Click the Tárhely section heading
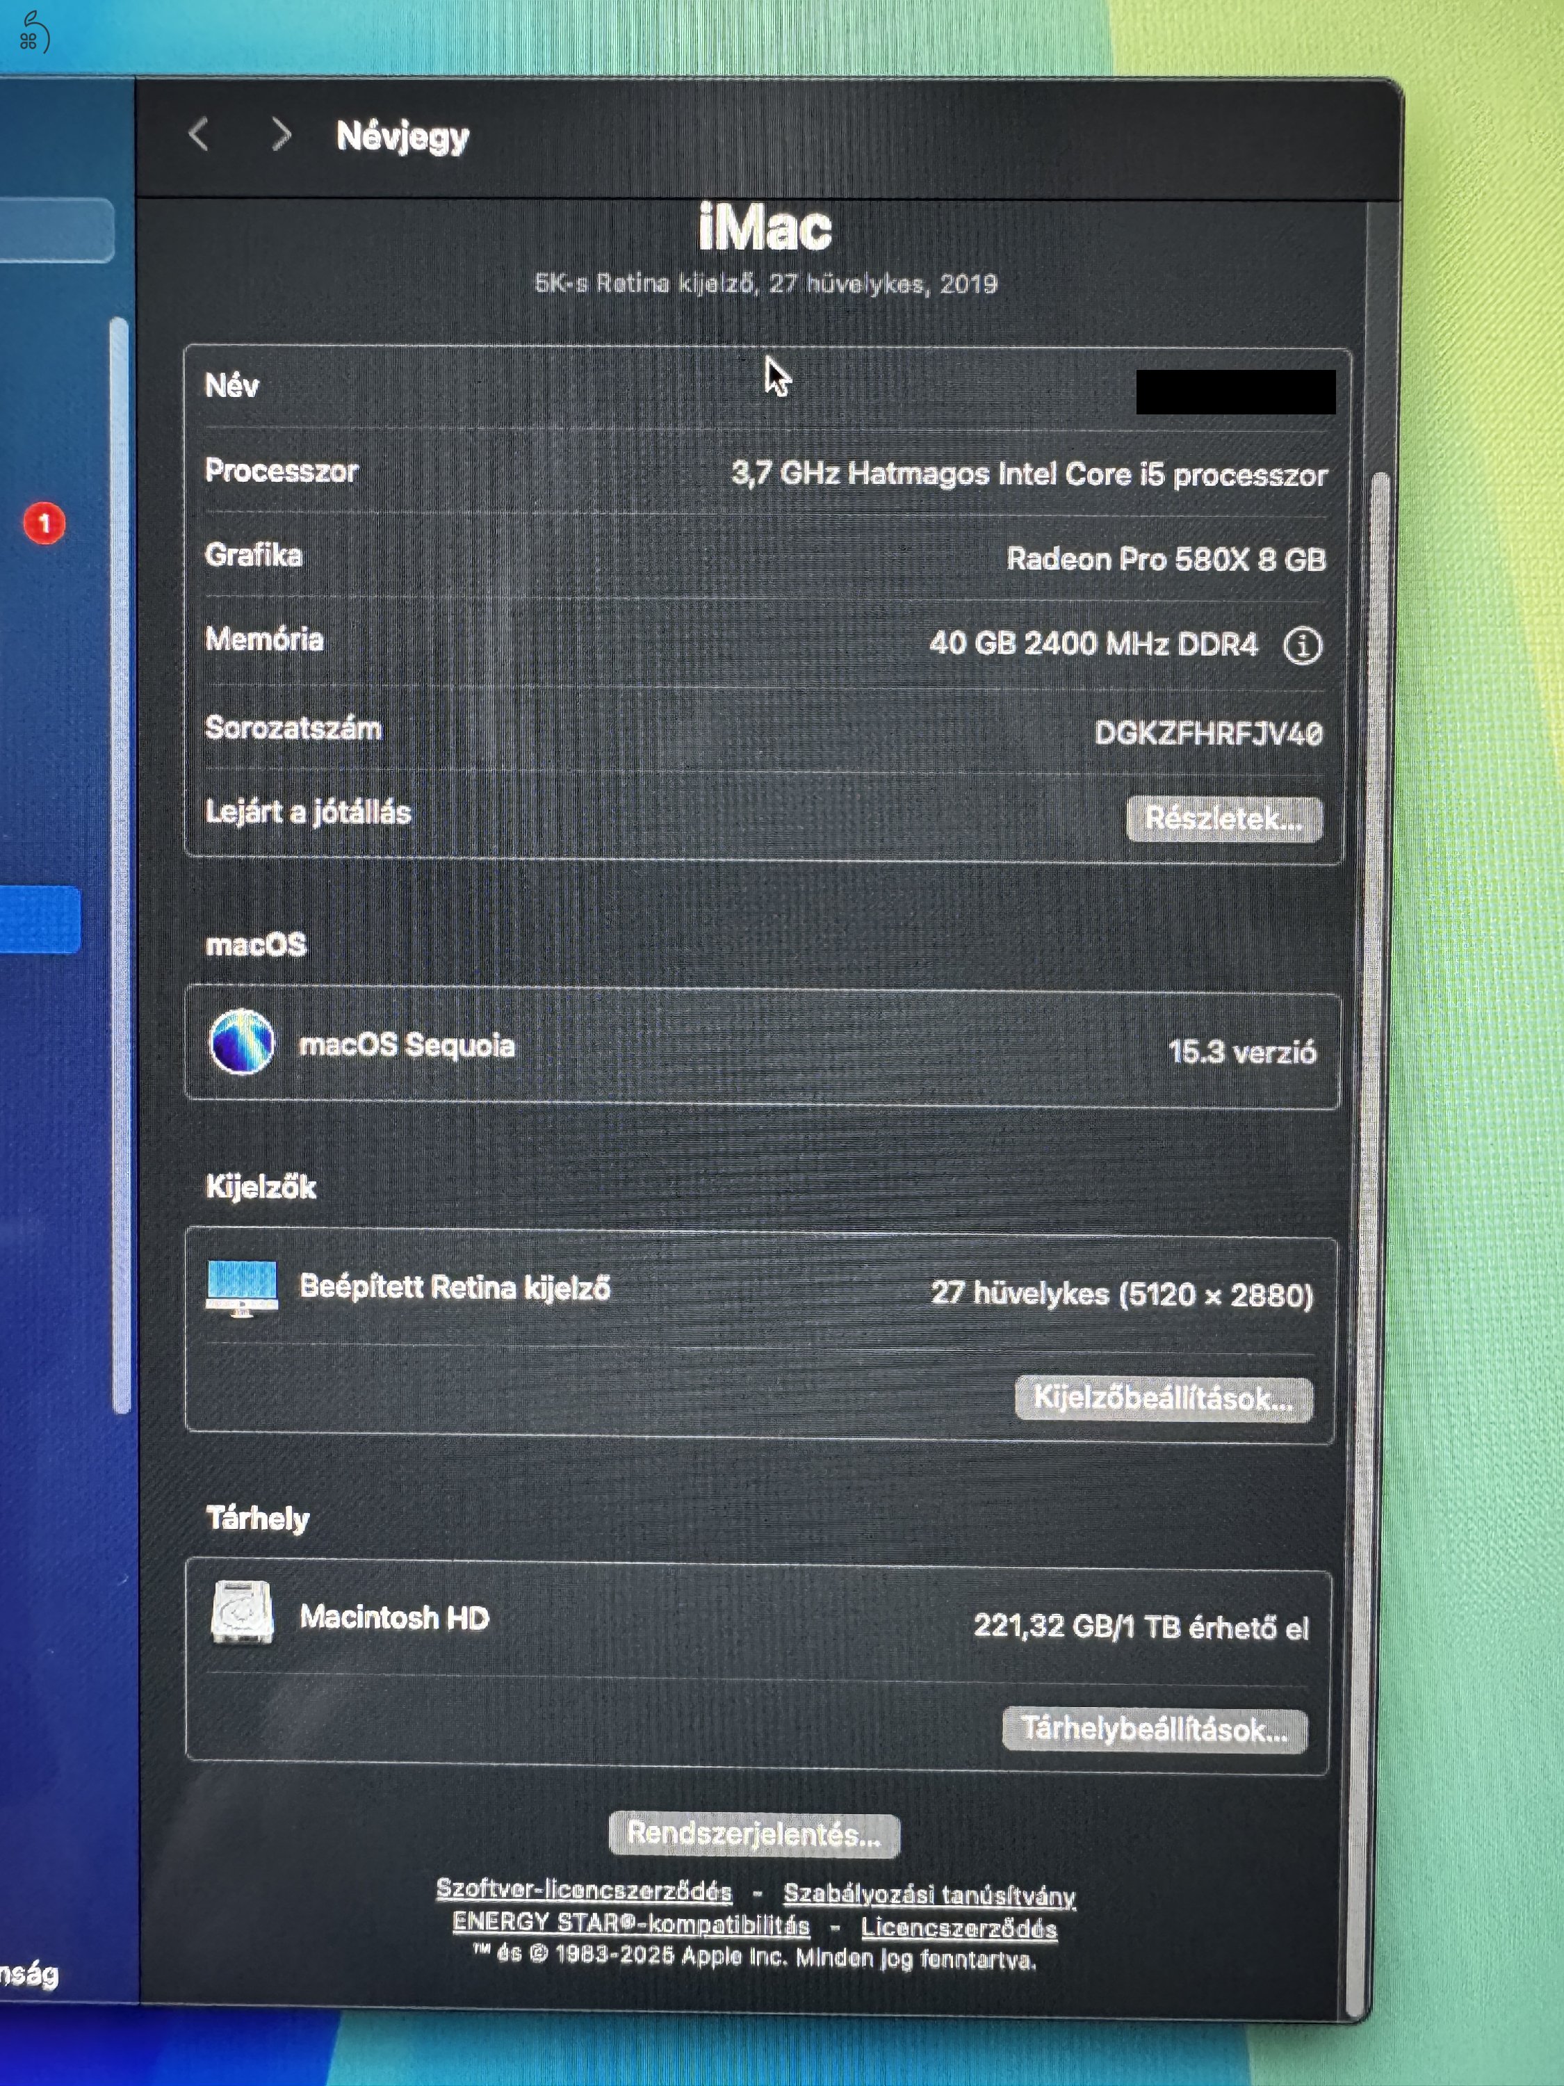The width and height of the screenshot is (1564, 2086). click(257, 1519)
